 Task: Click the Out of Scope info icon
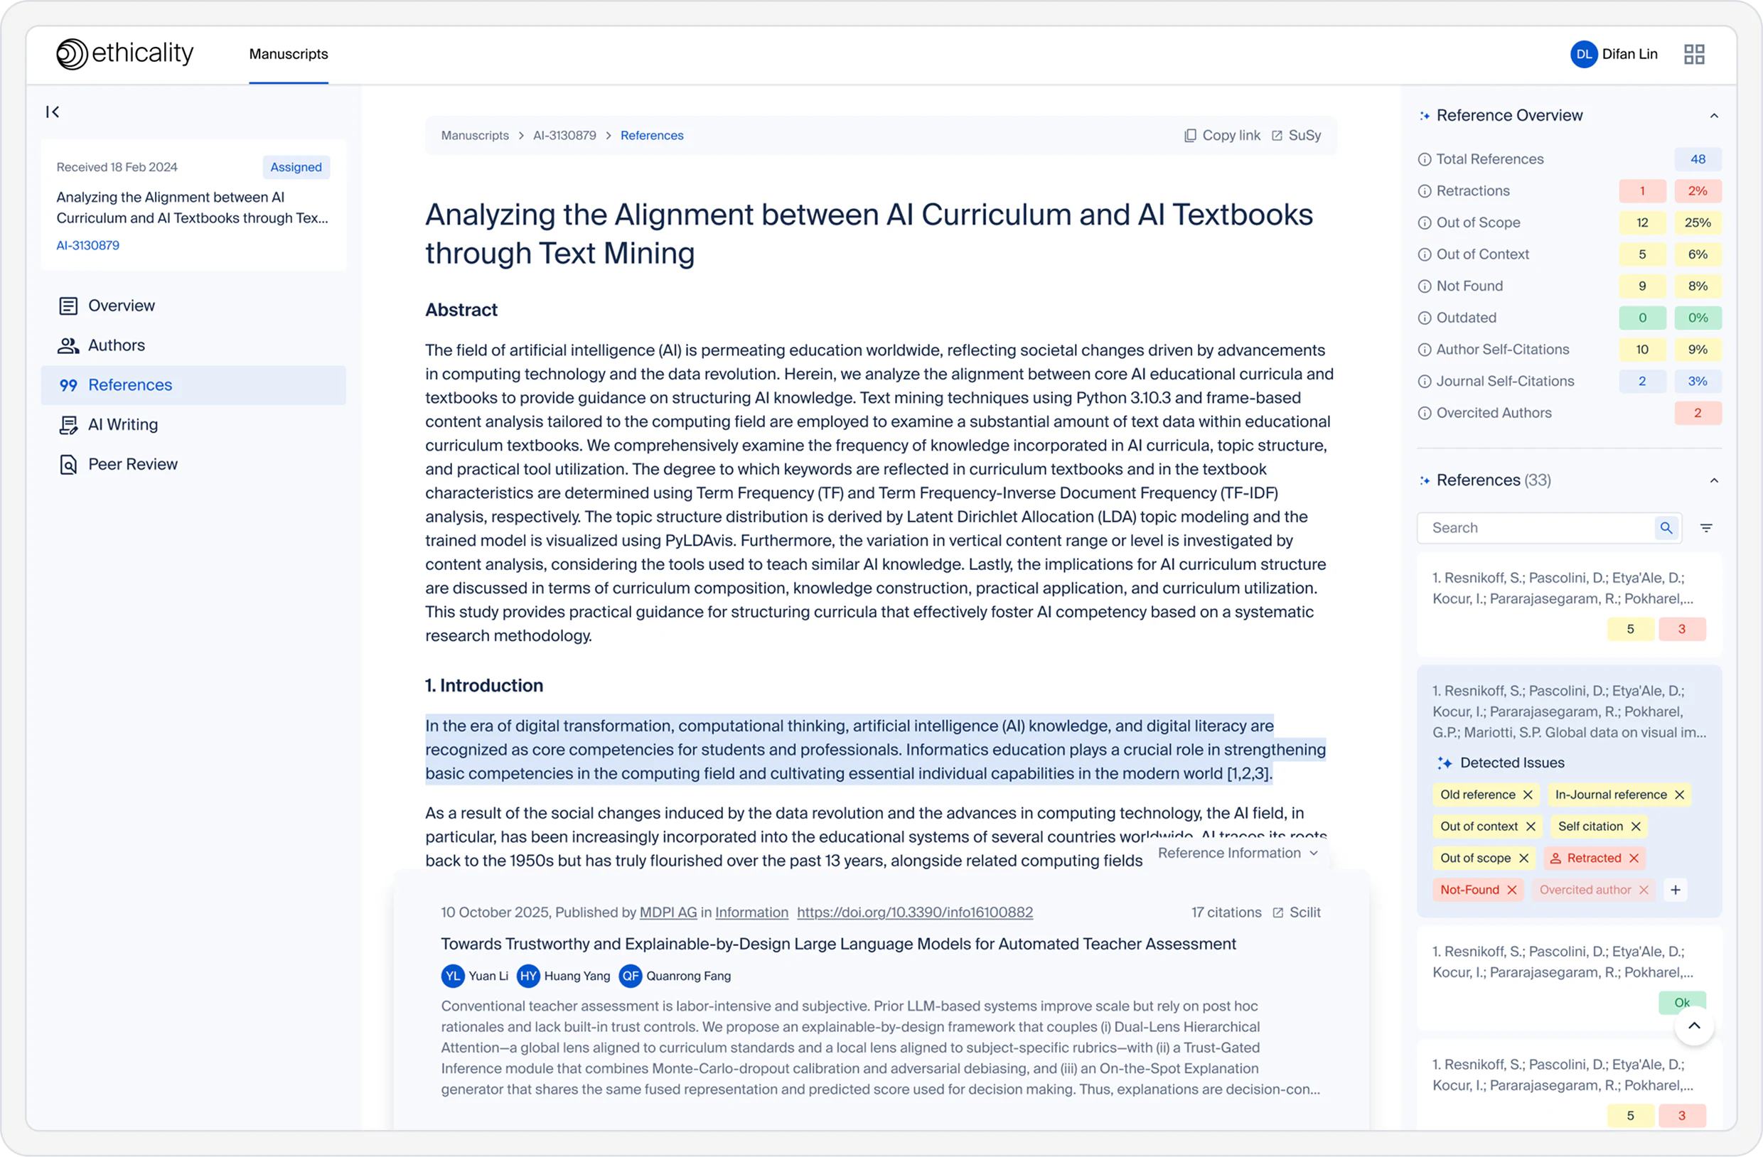(x=1425, y=223)
